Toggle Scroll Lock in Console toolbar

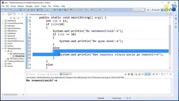139,74
